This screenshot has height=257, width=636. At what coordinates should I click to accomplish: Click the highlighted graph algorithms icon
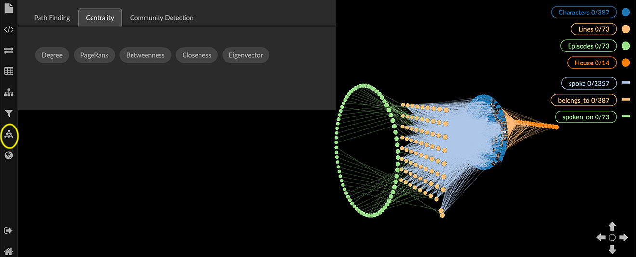[x=9, y=134]
